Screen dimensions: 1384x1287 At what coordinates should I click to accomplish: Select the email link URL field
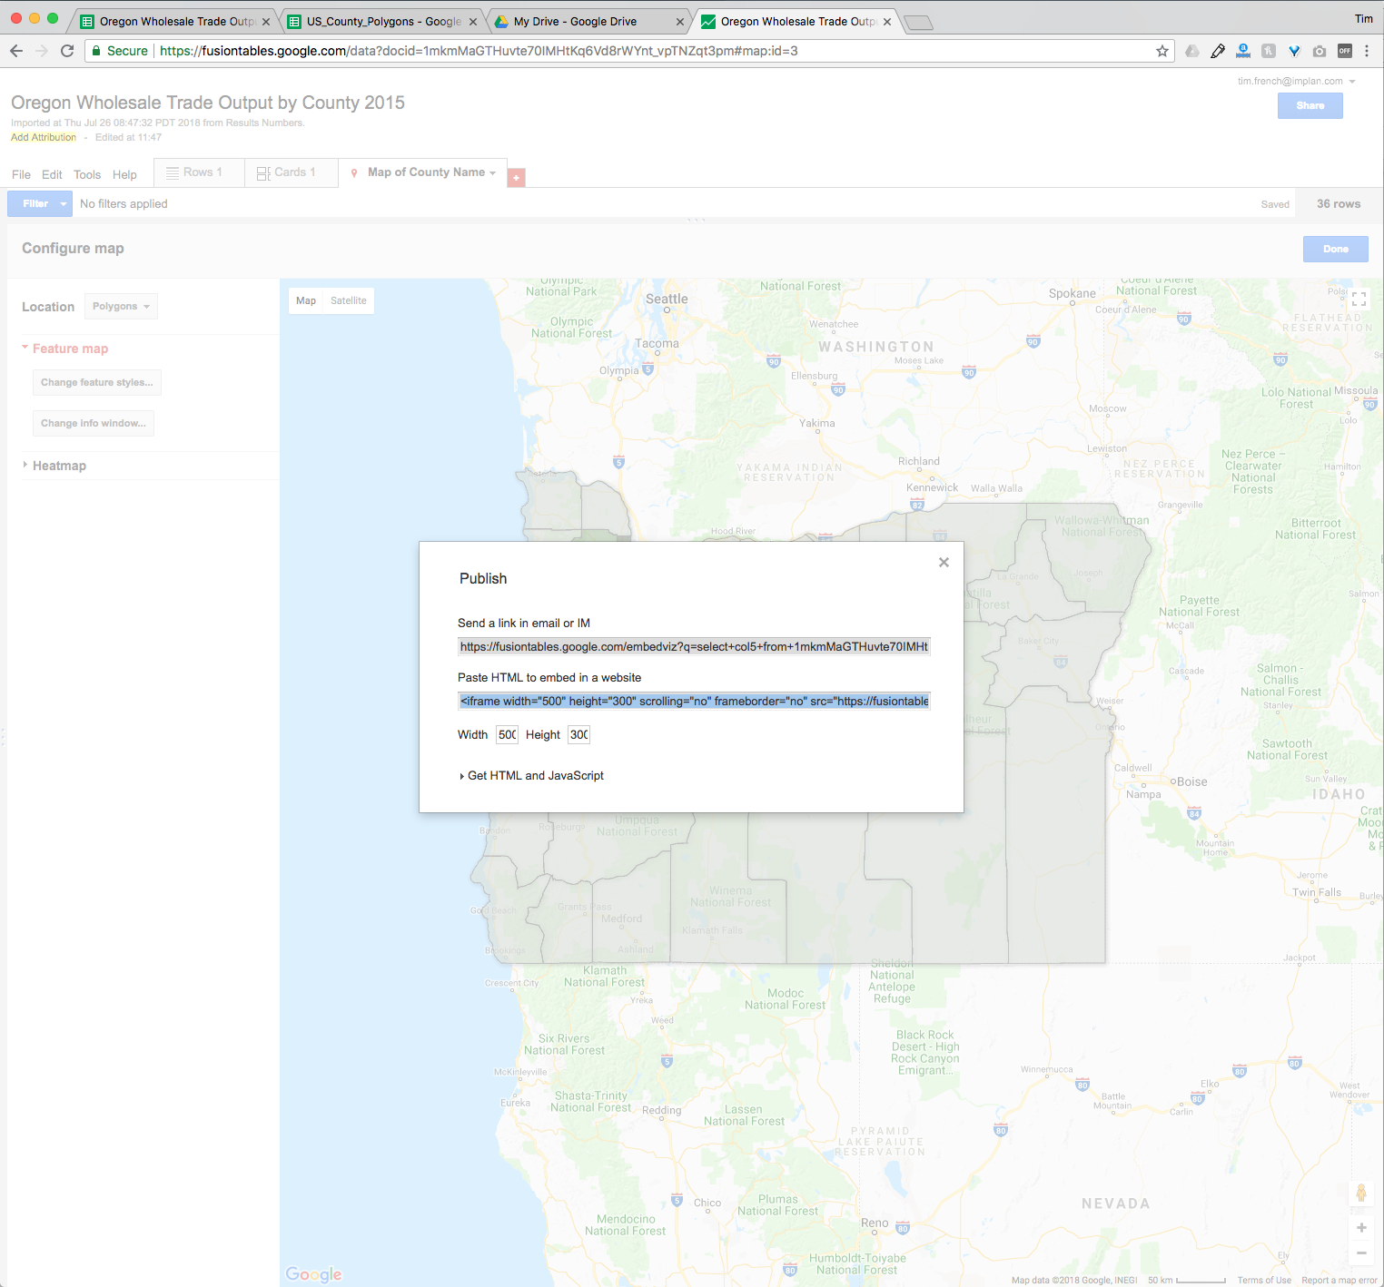pyautogui.click(x=694, y=646)
